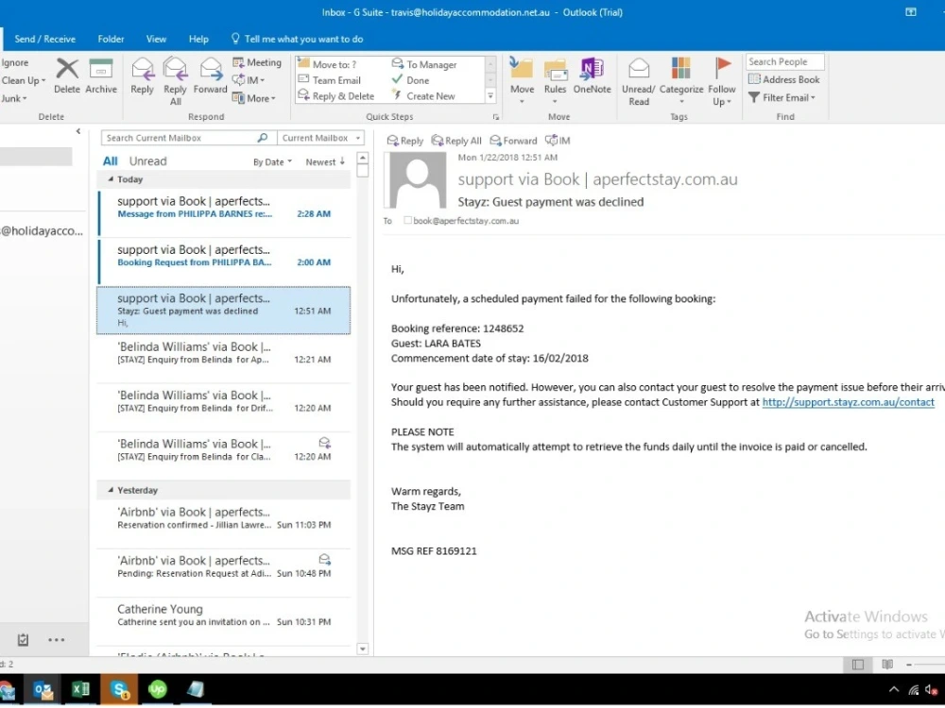Screen dimensions: 945x708
Task: Send message to OneNote
Action: coord(592,76)
